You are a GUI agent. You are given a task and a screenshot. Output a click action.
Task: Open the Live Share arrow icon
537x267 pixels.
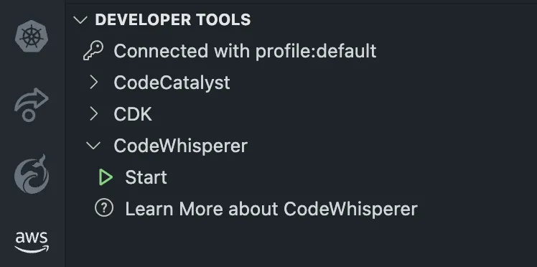(32, 105)
